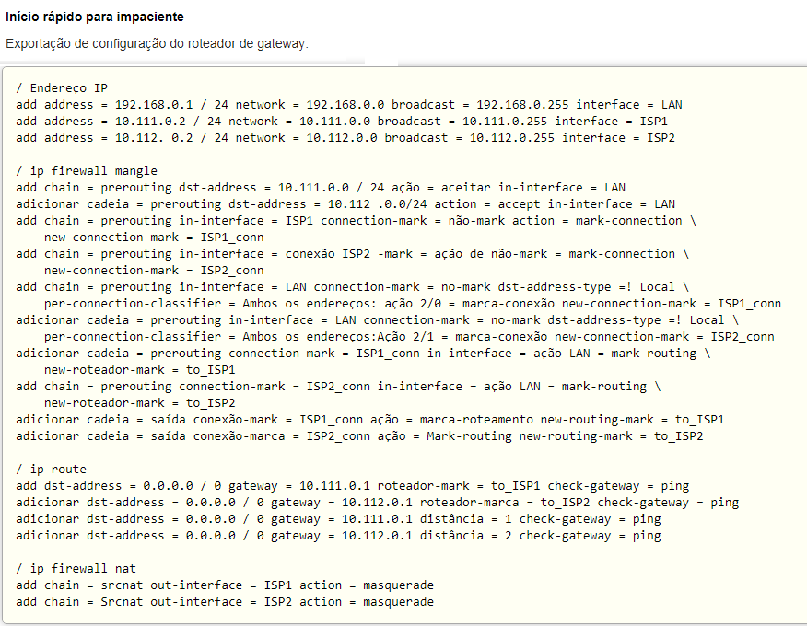Select the 10.112.0.2 ISP2 address line

345,137
